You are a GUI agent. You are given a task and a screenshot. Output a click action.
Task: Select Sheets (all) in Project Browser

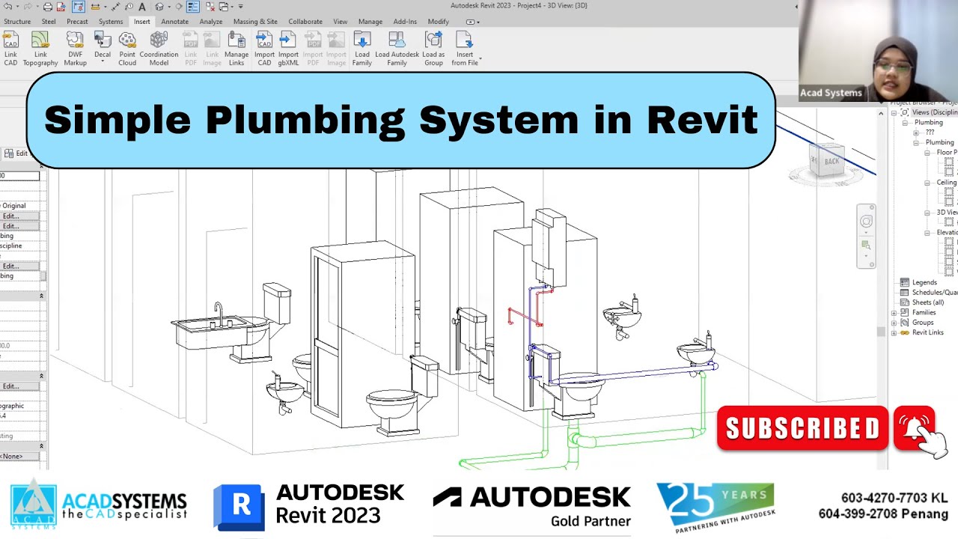point(927,302)
